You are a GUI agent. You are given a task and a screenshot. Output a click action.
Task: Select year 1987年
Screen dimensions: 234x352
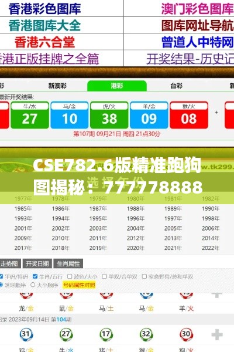[98, 208]
